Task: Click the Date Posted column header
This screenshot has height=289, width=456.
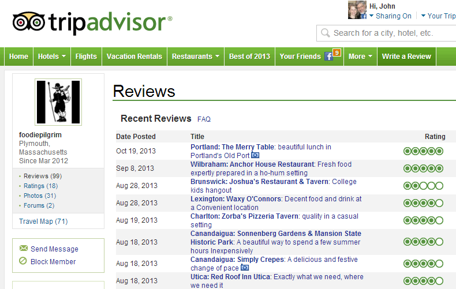Action: coord(136,137)
